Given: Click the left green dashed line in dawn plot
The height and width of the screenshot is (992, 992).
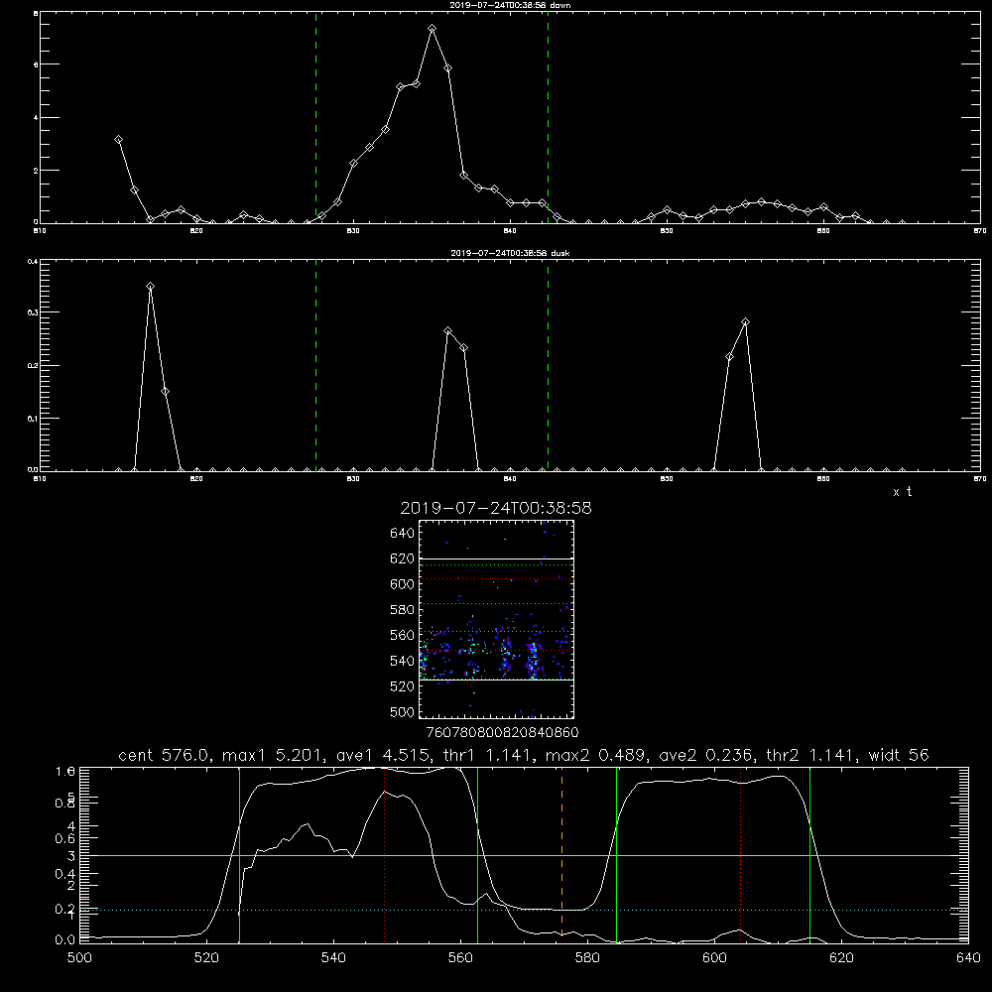Looking at the screenshot, I should click(x=315, y=118).
